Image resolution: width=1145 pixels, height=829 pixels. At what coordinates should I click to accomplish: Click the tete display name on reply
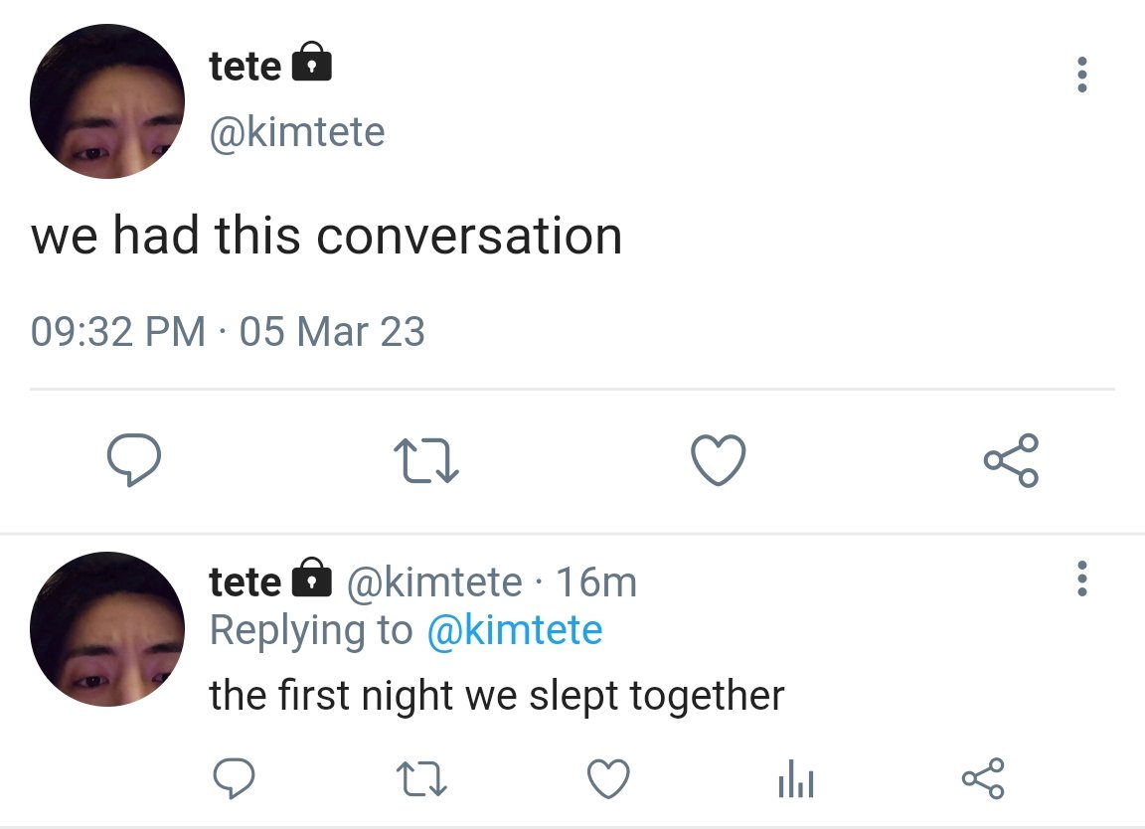[x=245, y=581]
